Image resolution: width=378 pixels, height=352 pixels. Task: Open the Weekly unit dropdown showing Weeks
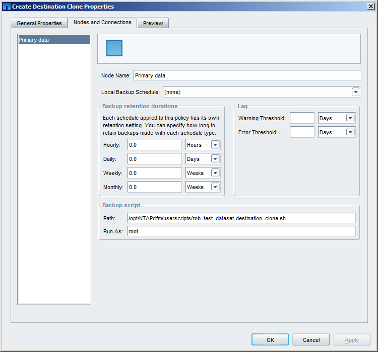coord(203,173)
